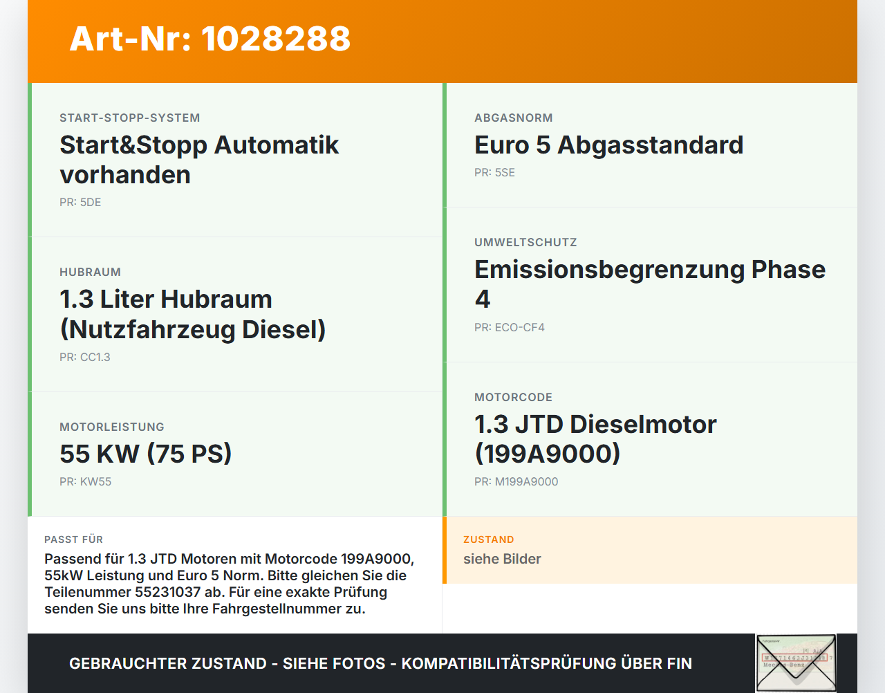Select '1.3 Liter Hubraum (Nutzfahrzeug Diesel)'
Viewport: 885px width, 693px height.
point(193,314)
